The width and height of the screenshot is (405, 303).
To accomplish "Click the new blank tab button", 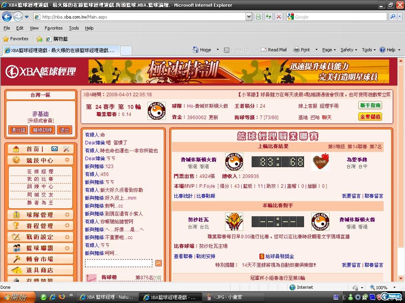I will coord(126,50).
